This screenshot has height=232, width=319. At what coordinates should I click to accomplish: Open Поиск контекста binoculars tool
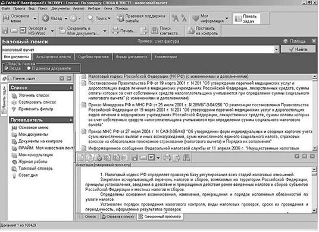155,31
